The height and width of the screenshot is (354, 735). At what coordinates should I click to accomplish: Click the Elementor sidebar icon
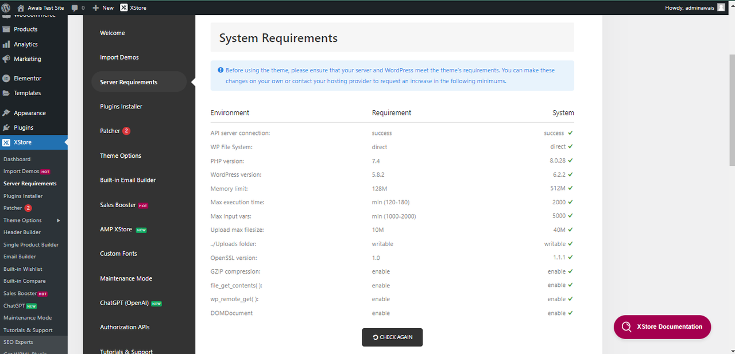tap(6, 78)
